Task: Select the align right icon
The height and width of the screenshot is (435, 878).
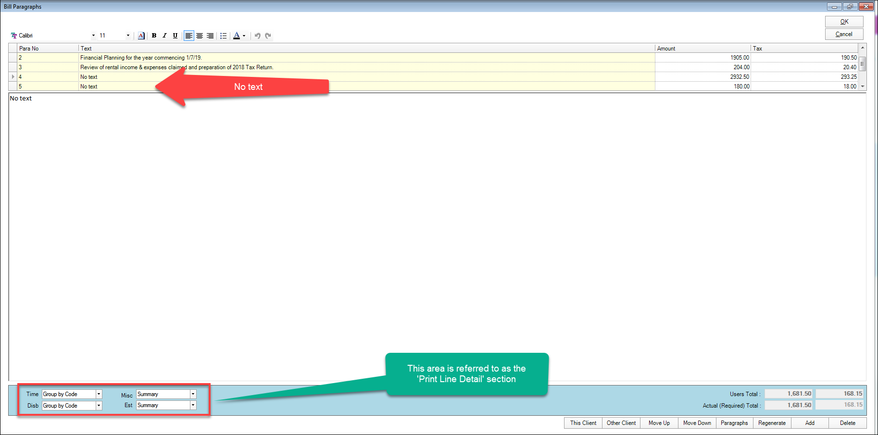Action: tap(210, 36)
